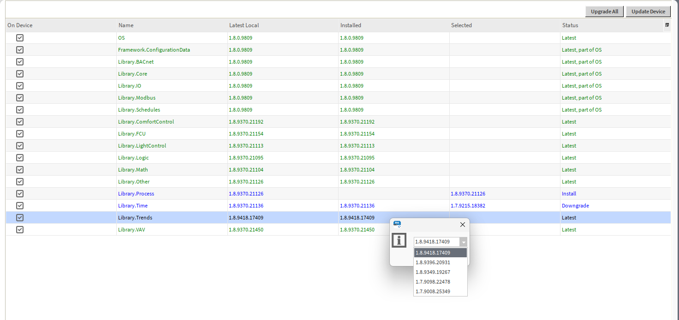This screenshot has height=320, width=679.
Task: Click the application icon in popup title
Action: [x=397, y=224]
